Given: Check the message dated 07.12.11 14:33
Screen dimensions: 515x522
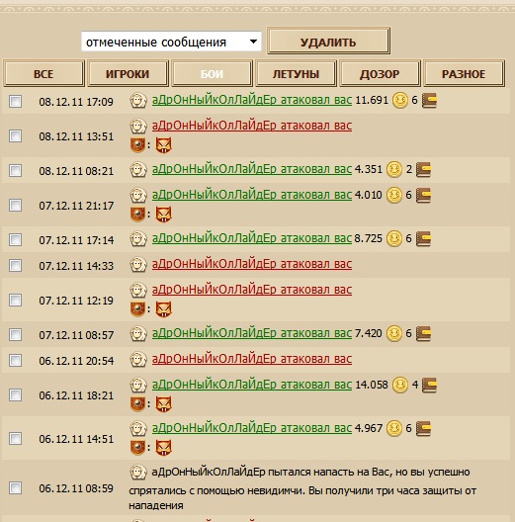Looking at the screenshot, I should click(x=15, y=265).
